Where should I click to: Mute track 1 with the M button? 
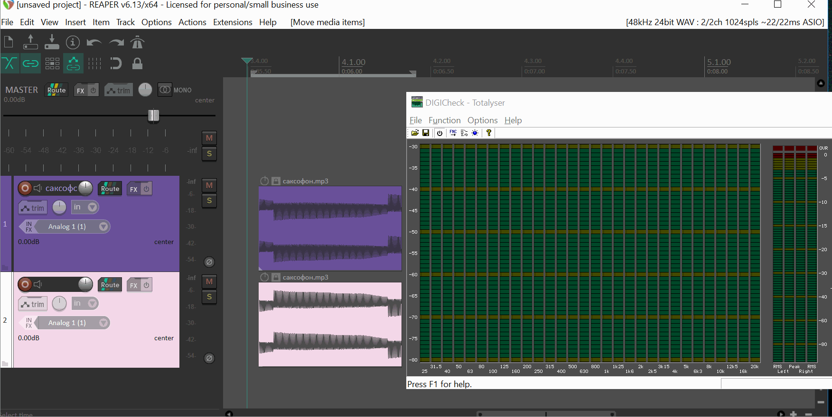(x=209, y=185)
